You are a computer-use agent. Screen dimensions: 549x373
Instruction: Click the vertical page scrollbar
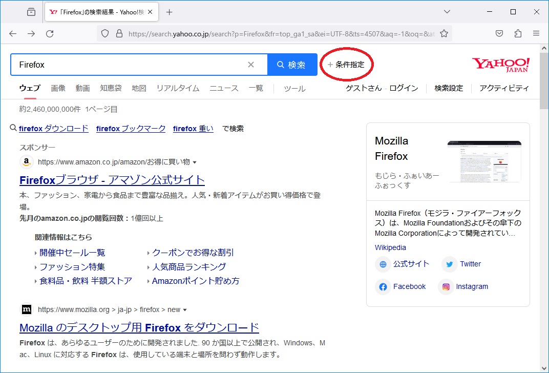[x=544, y=205]
